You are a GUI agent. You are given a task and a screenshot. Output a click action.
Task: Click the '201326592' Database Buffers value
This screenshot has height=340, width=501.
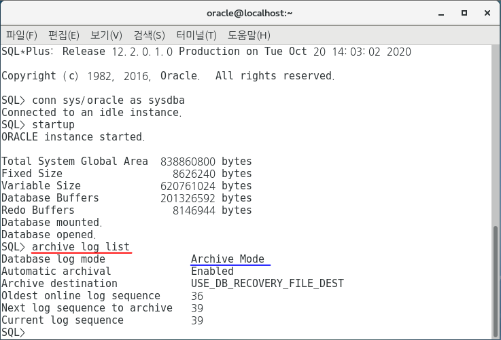(x=188, y=198)
